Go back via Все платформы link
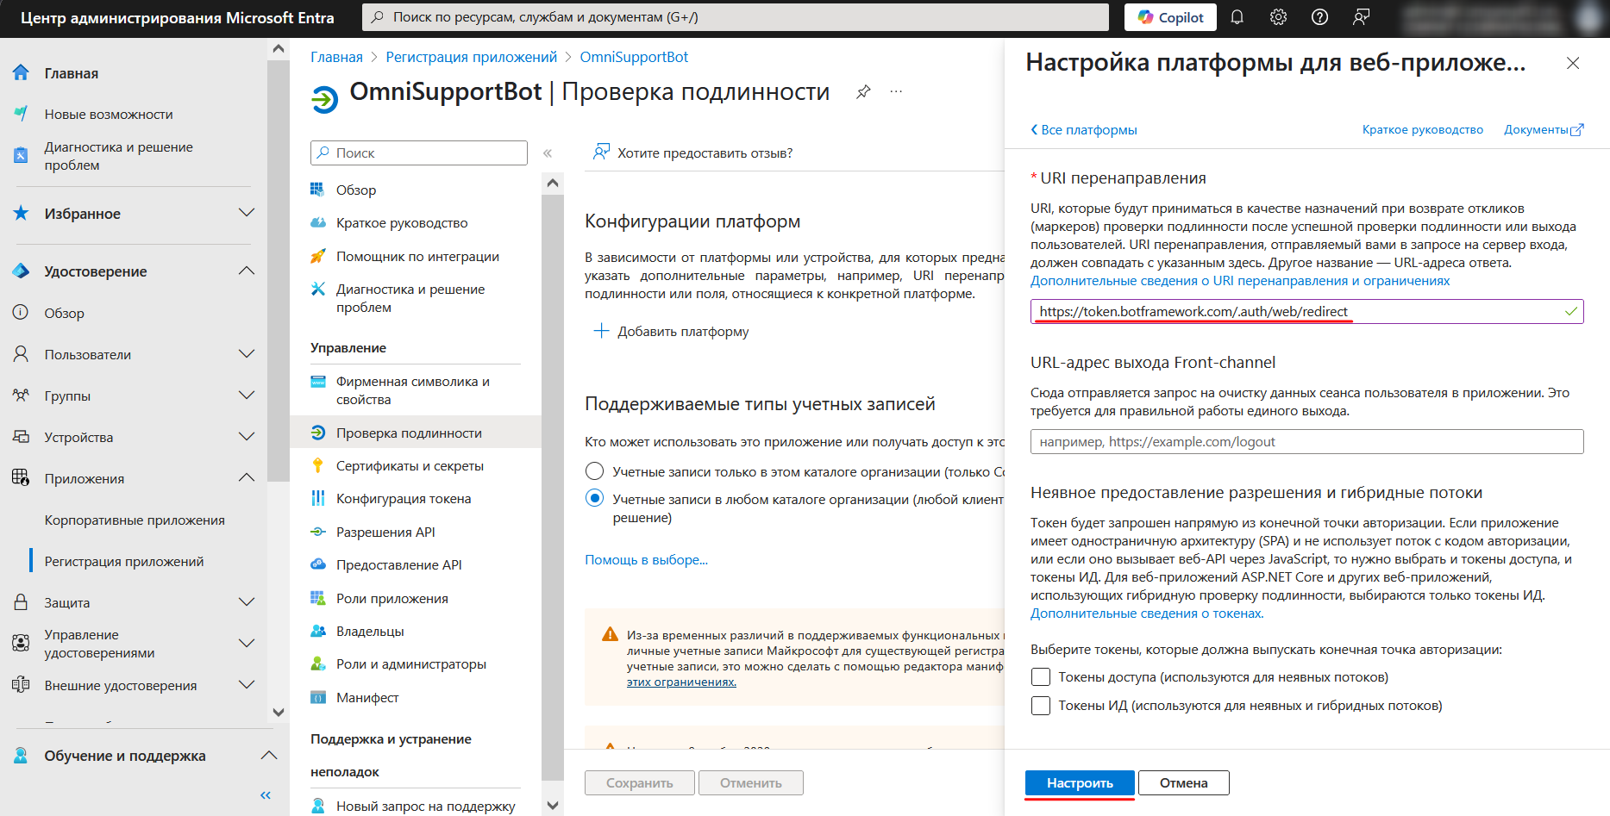Image resolution: width=1610 pixels, height=816 pixels. [1084, 130]
